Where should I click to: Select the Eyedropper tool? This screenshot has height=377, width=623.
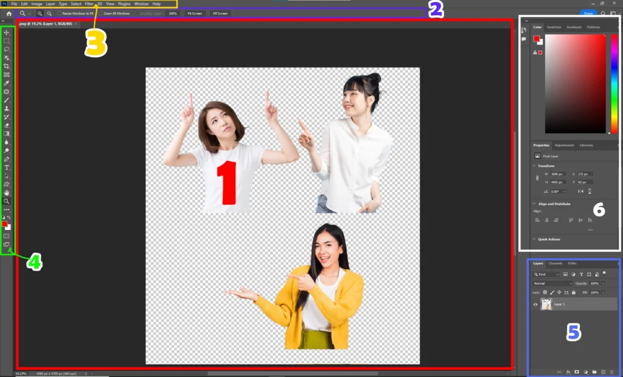point(6,83)
